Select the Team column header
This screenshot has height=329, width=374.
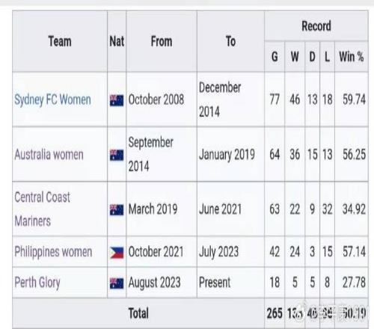60,41
